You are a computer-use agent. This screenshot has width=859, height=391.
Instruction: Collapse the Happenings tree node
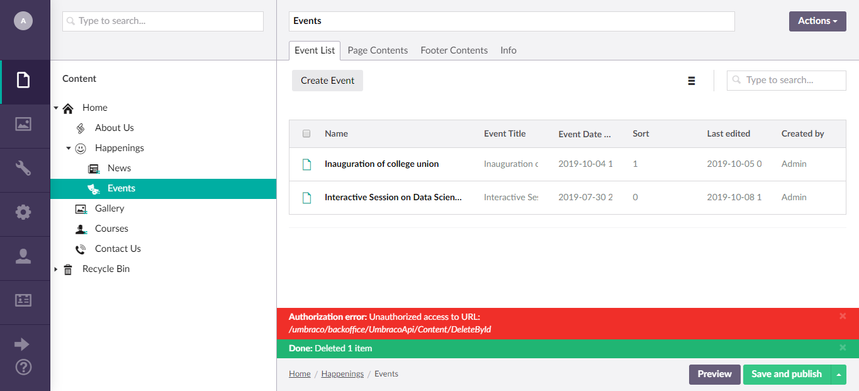pyautogui.click(x=69, y=149)
